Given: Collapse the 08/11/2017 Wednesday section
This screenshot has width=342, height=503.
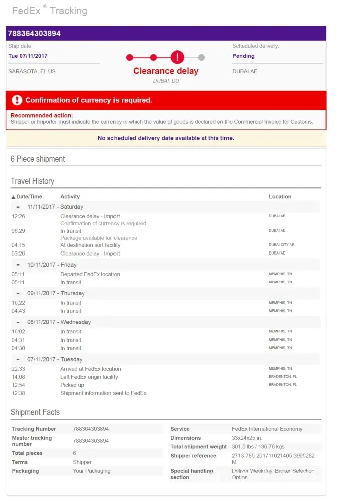Looking at the screenshot, I should [18, 322].
